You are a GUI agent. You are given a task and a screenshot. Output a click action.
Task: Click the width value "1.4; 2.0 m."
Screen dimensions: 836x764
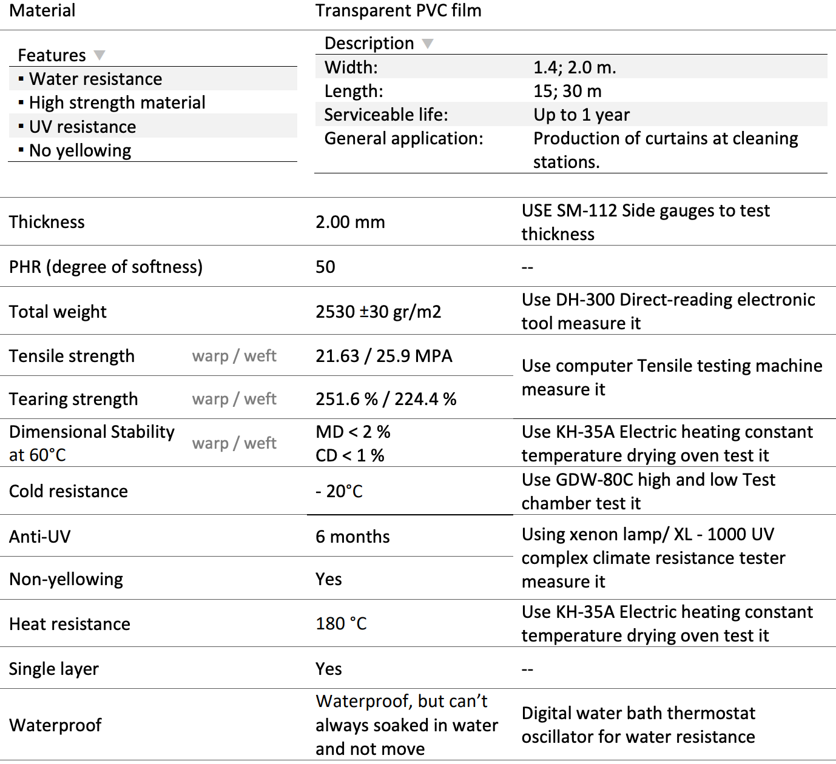tap(575, 67)
